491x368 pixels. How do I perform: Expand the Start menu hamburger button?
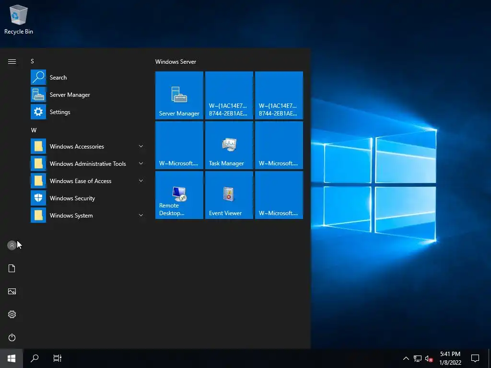pyautogui.click(x=12, y=61)
